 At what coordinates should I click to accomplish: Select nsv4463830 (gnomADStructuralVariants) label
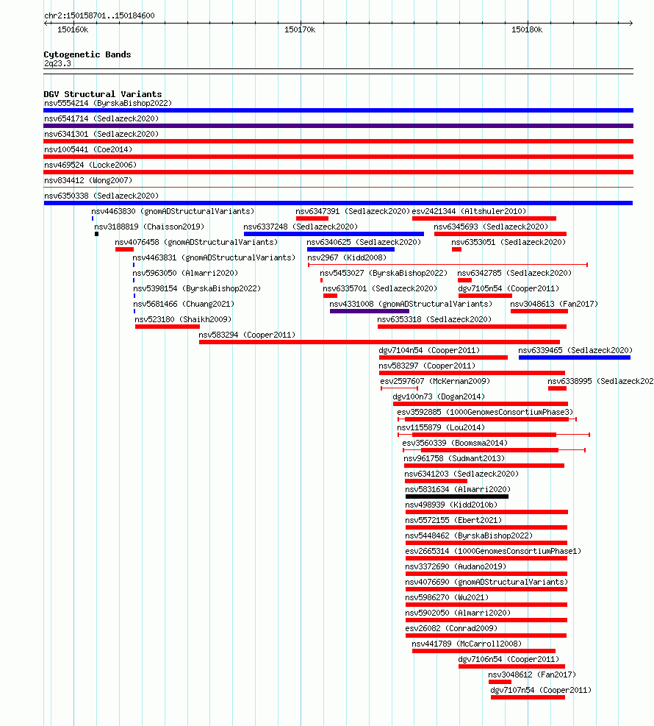point(173,211)
